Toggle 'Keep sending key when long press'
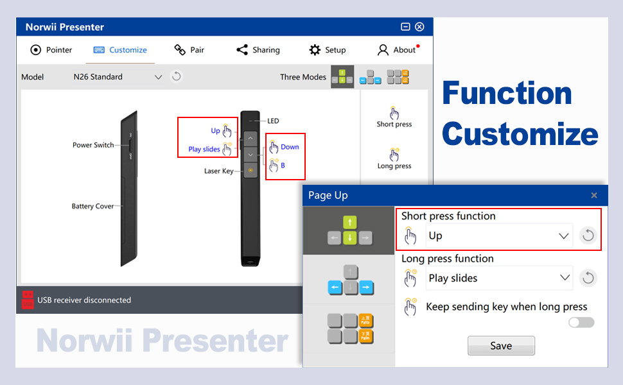The image size is (623, 385). tap(580, 322)
